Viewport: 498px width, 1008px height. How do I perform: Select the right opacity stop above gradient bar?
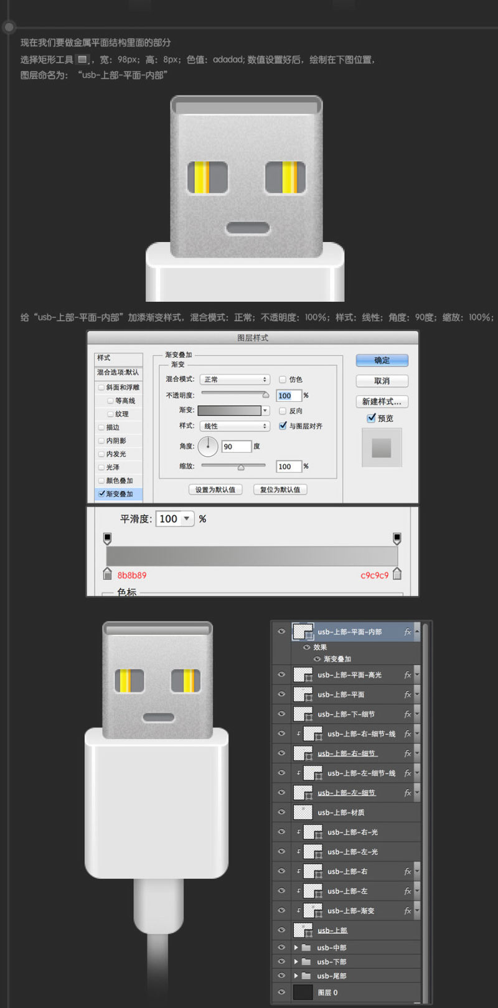[x=397, y=538]
